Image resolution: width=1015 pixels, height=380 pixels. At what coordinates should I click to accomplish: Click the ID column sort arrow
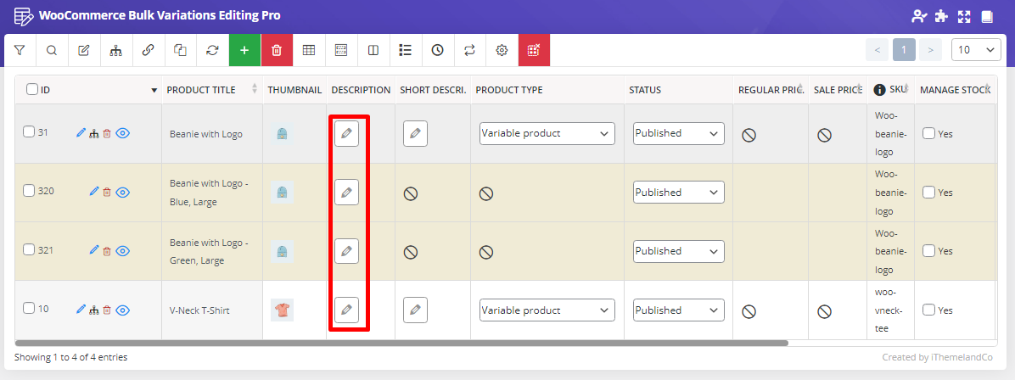(x=154, y=91)
